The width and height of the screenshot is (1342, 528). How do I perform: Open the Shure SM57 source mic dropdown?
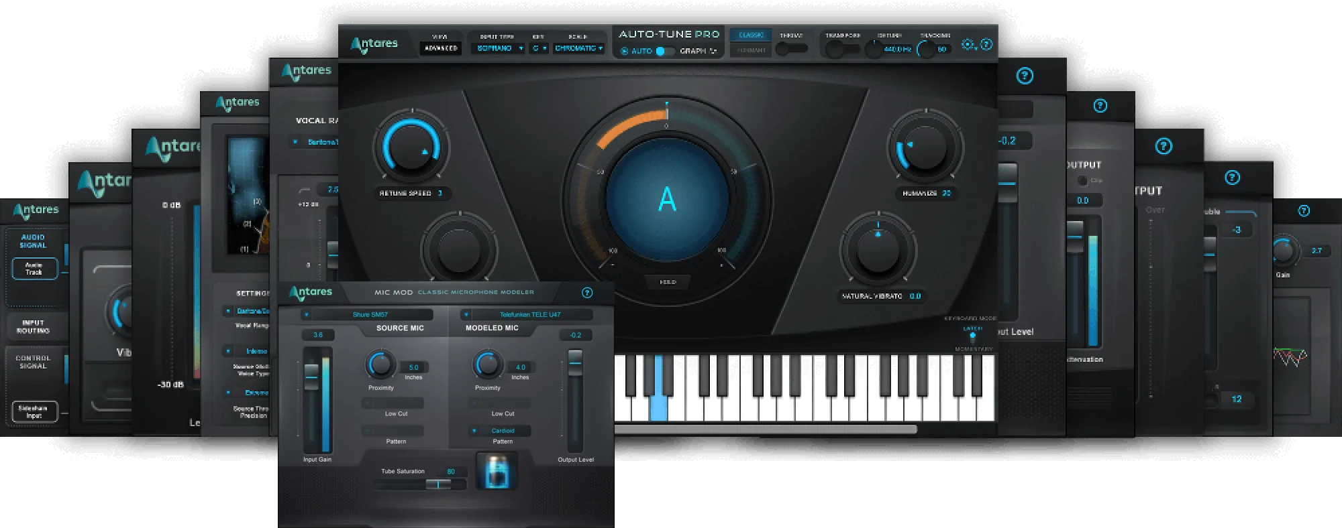(369, 314)
